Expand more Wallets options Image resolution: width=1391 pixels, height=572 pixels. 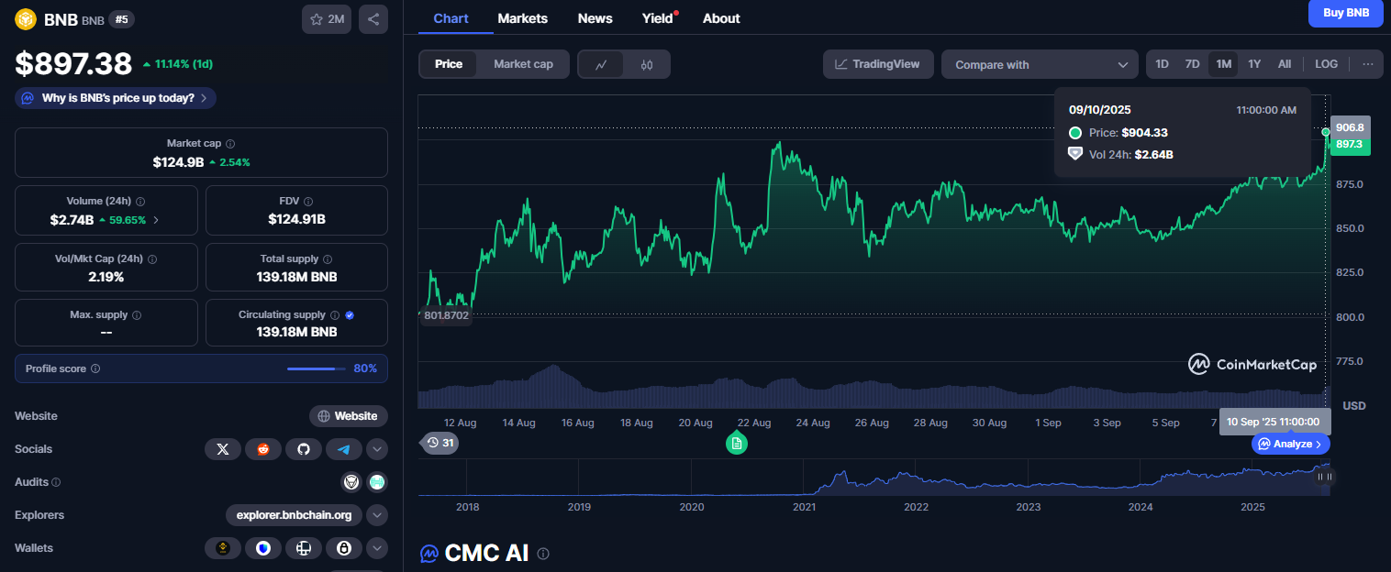click(x=377, y=548)
